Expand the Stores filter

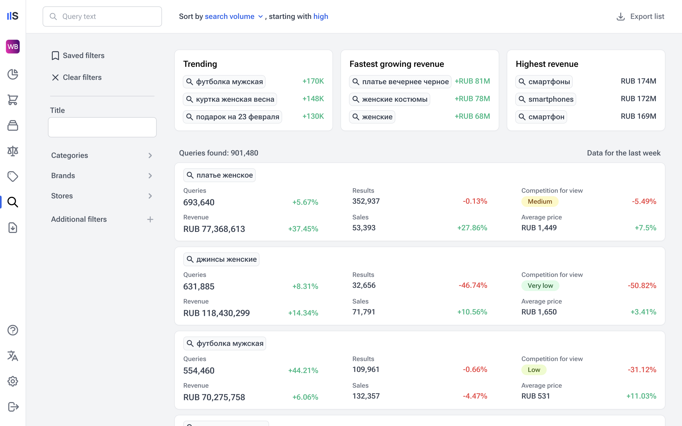[x=102, y=196]
